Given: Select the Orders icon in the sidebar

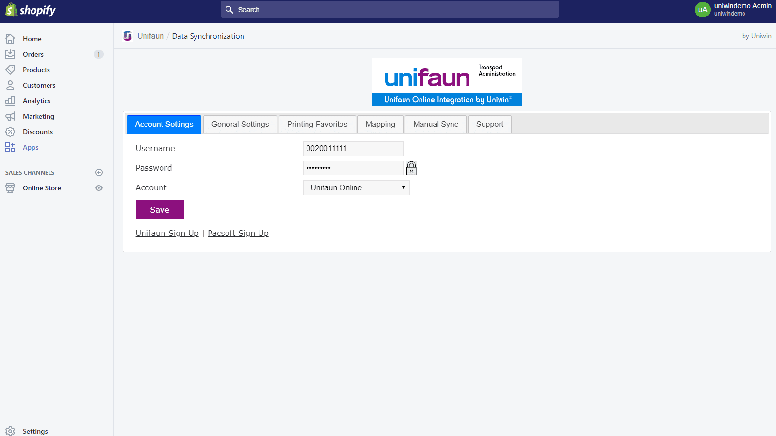Looking at the screenshot, I should (x=10, y=54).
